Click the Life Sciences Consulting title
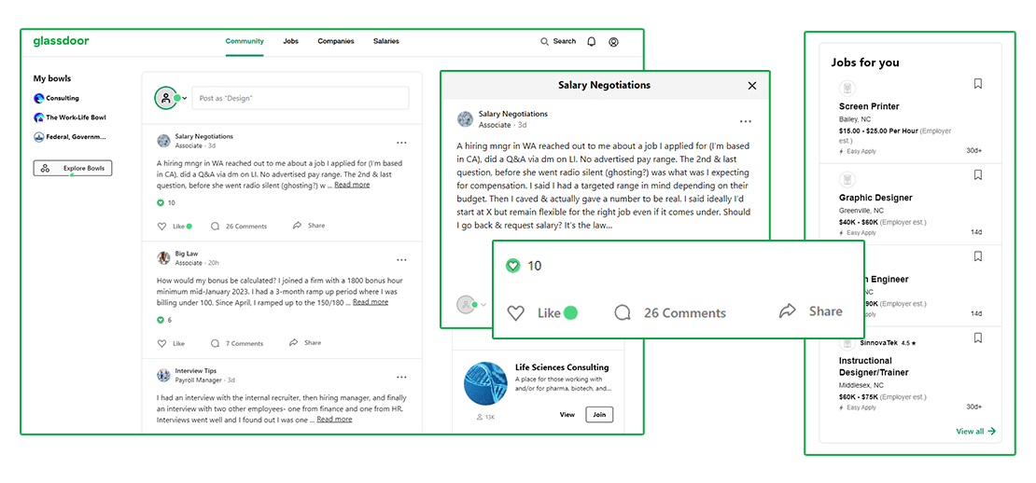Viewport: 1036px width, 483px height. [562, 367]
